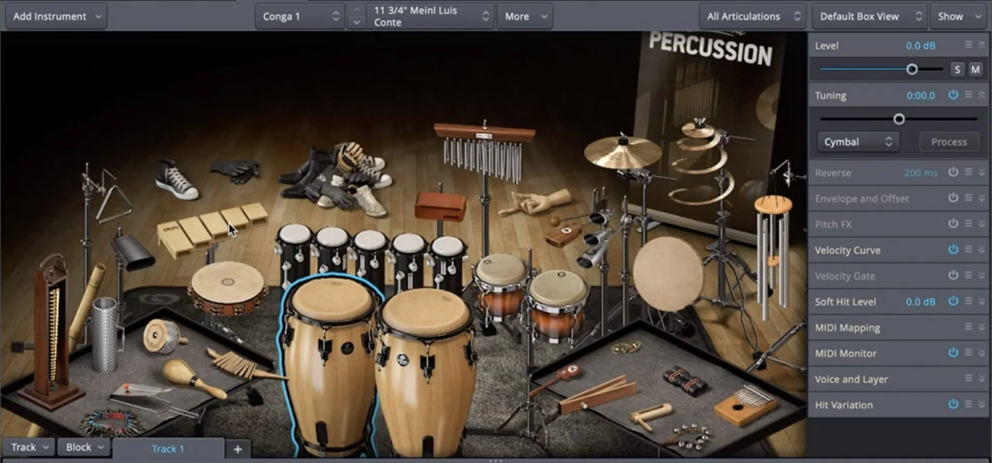Screen dimensions: 992x463
Task: Open the Add Instrument dropdown
Action: pyautogui.click(x=56, y=17)
